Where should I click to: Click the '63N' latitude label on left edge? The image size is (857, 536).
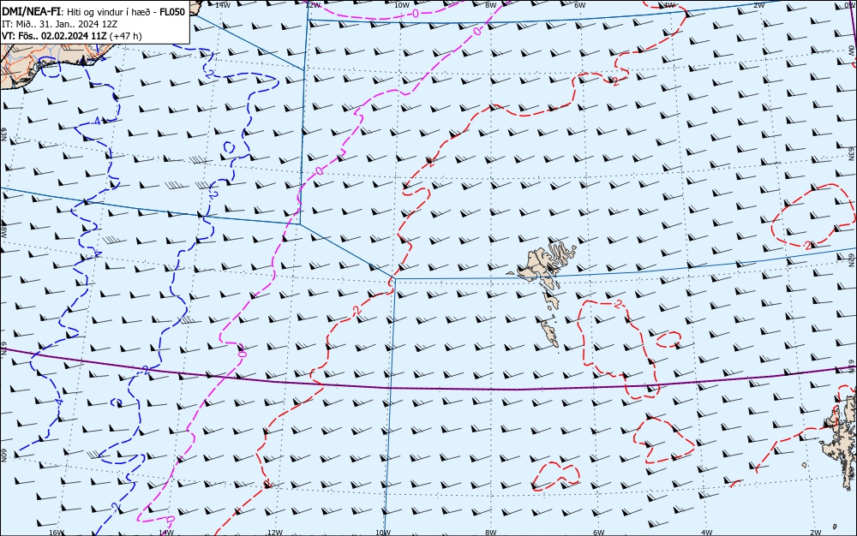(3, 134)
